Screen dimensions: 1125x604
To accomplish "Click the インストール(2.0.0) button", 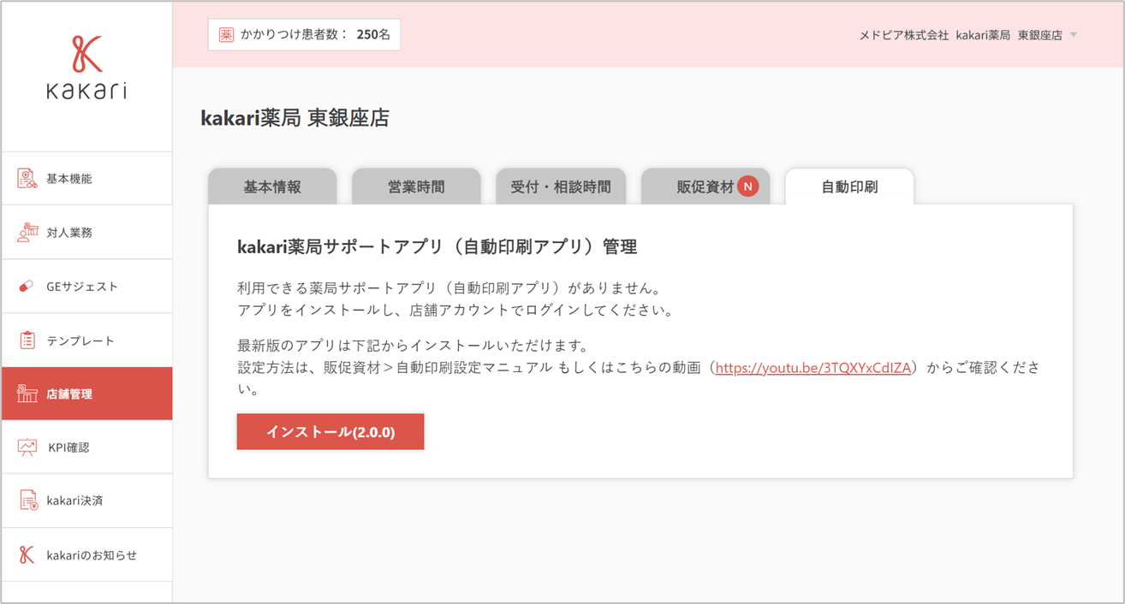I will (330, 432).
